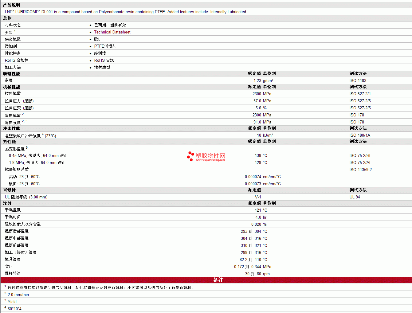412x313 pixels.
Task: Click the 0.45 MPa, 未退火 condition label
Action: [x=38, y=155]
